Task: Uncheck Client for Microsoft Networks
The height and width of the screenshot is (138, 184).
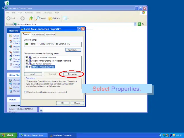Action: tap(26, 57)
